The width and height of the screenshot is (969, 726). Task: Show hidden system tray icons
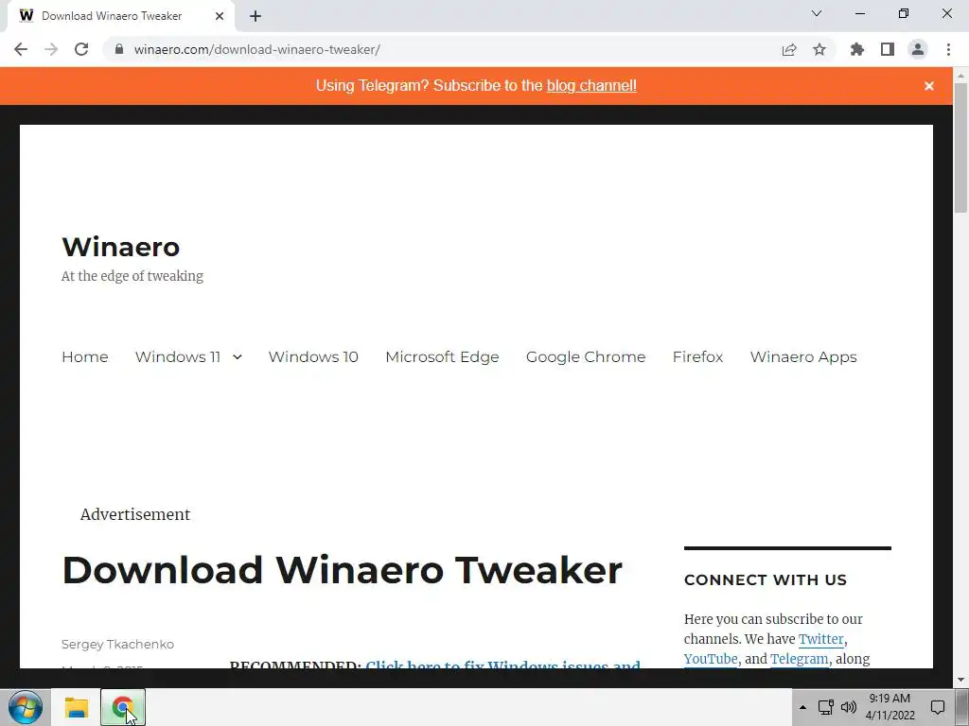click(802, 707)
